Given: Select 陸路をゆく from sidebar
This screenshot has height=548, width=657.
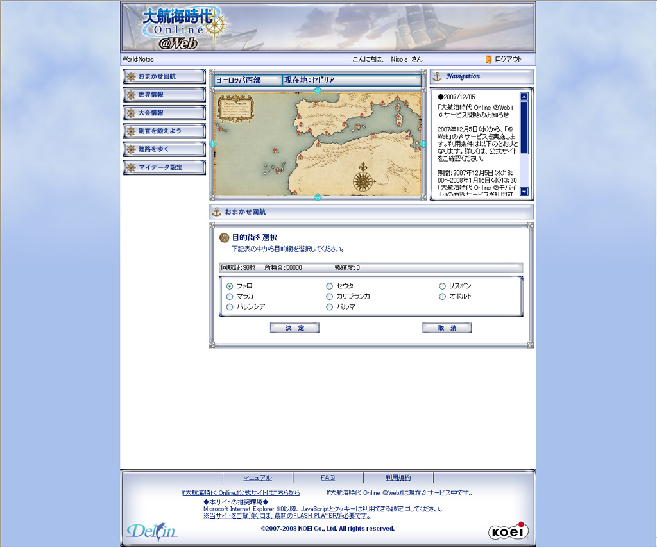Looking at the screenshot, I should [164, 149].
